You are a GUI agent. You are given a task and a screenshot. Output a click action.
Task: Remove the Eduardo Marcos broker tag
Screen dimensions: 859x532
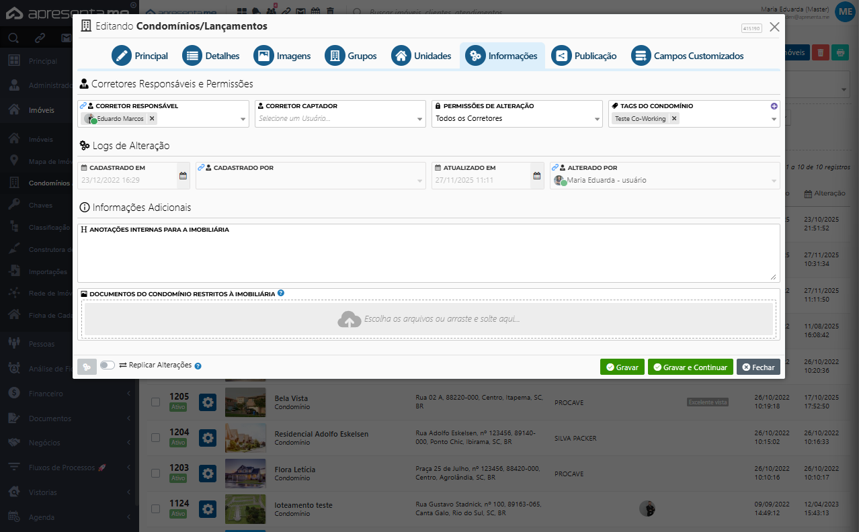pyautogui.click(x=152, y=119)
